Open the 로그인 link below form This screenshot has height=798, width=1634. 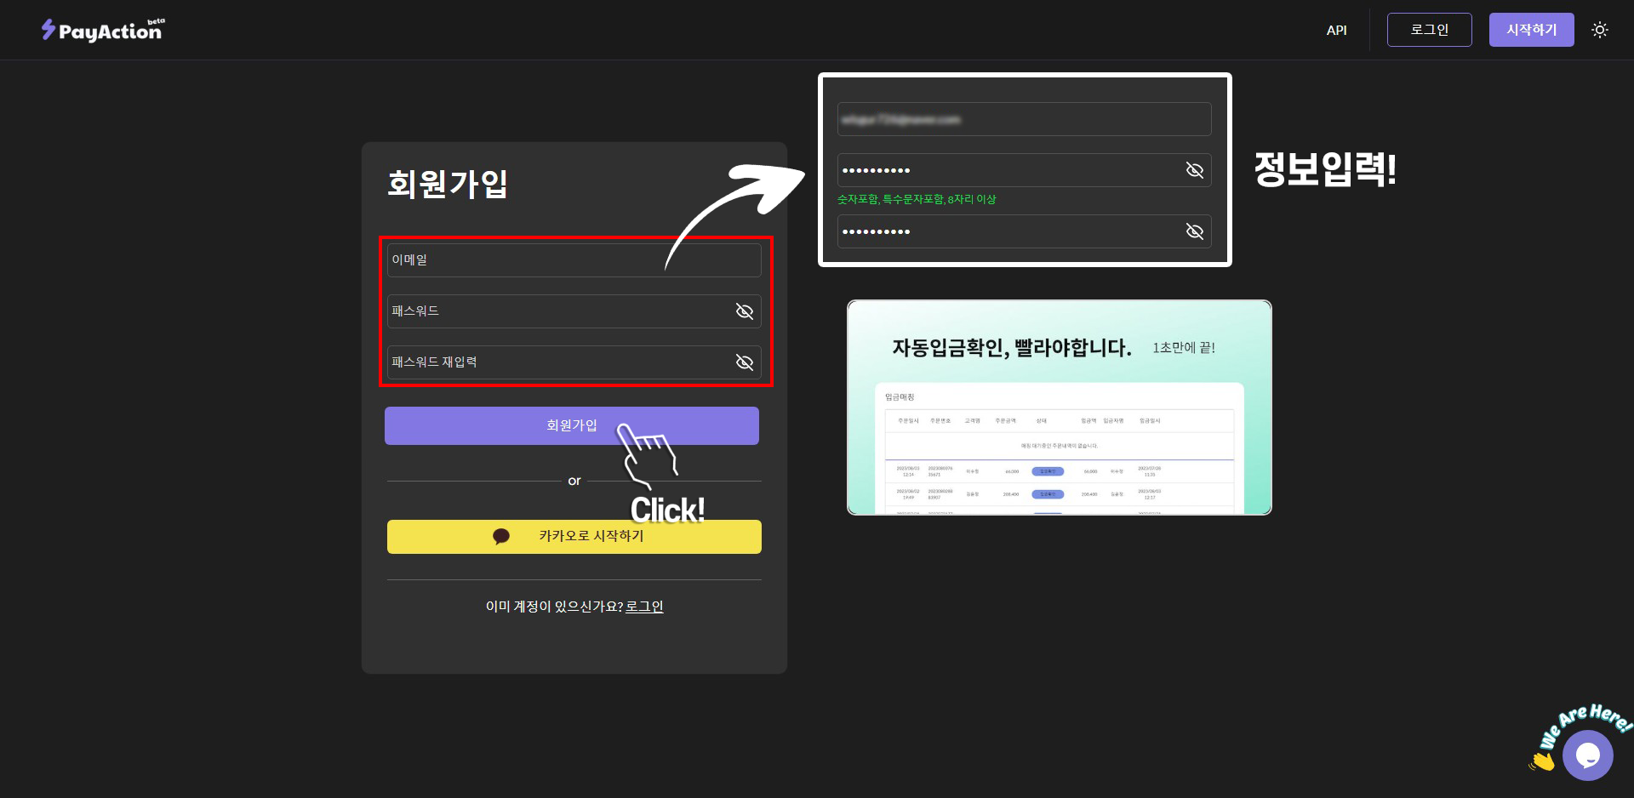coord(644,607)
